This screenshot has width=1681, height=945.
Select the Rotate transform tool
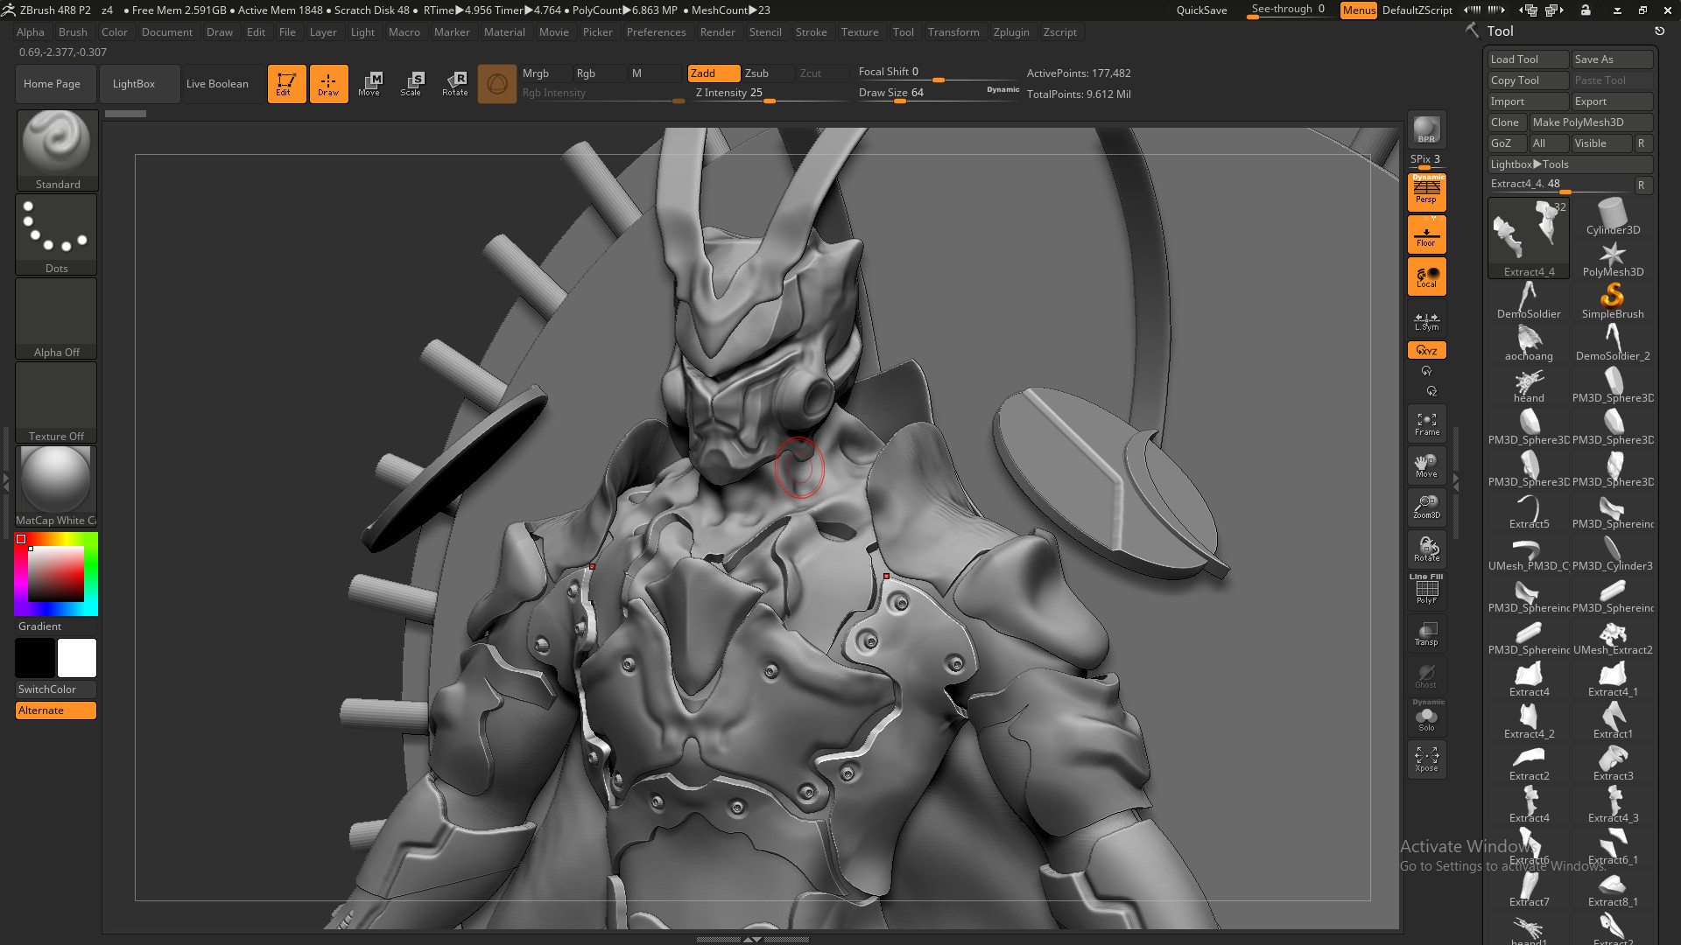(454, 84)
